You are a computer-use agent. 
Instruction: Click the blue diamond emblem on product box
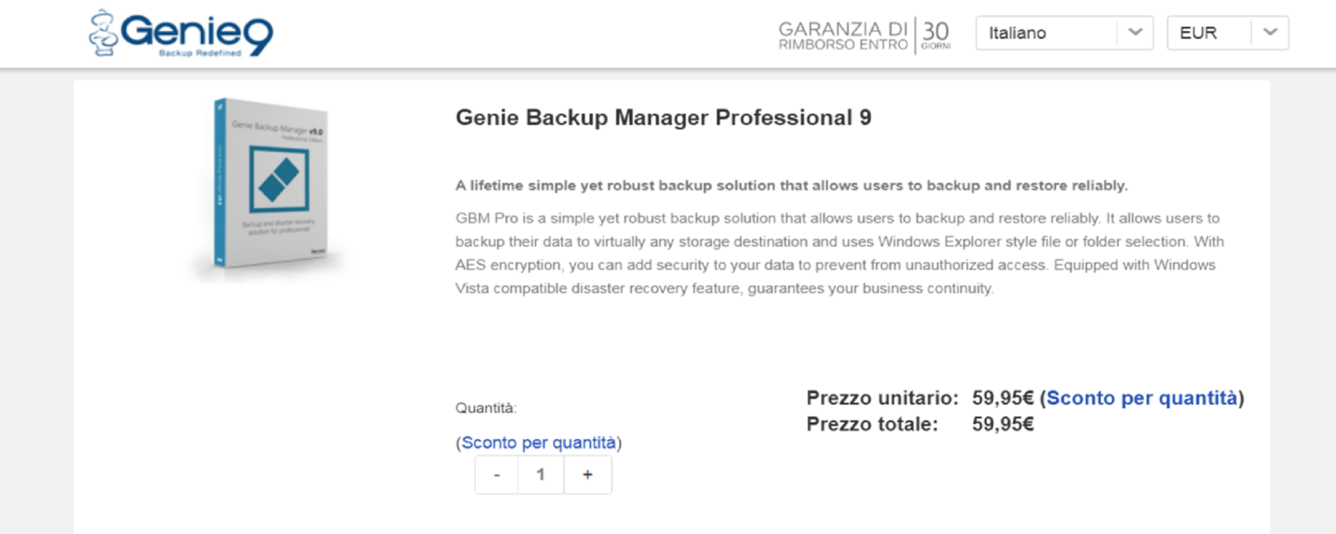[279, 180]
